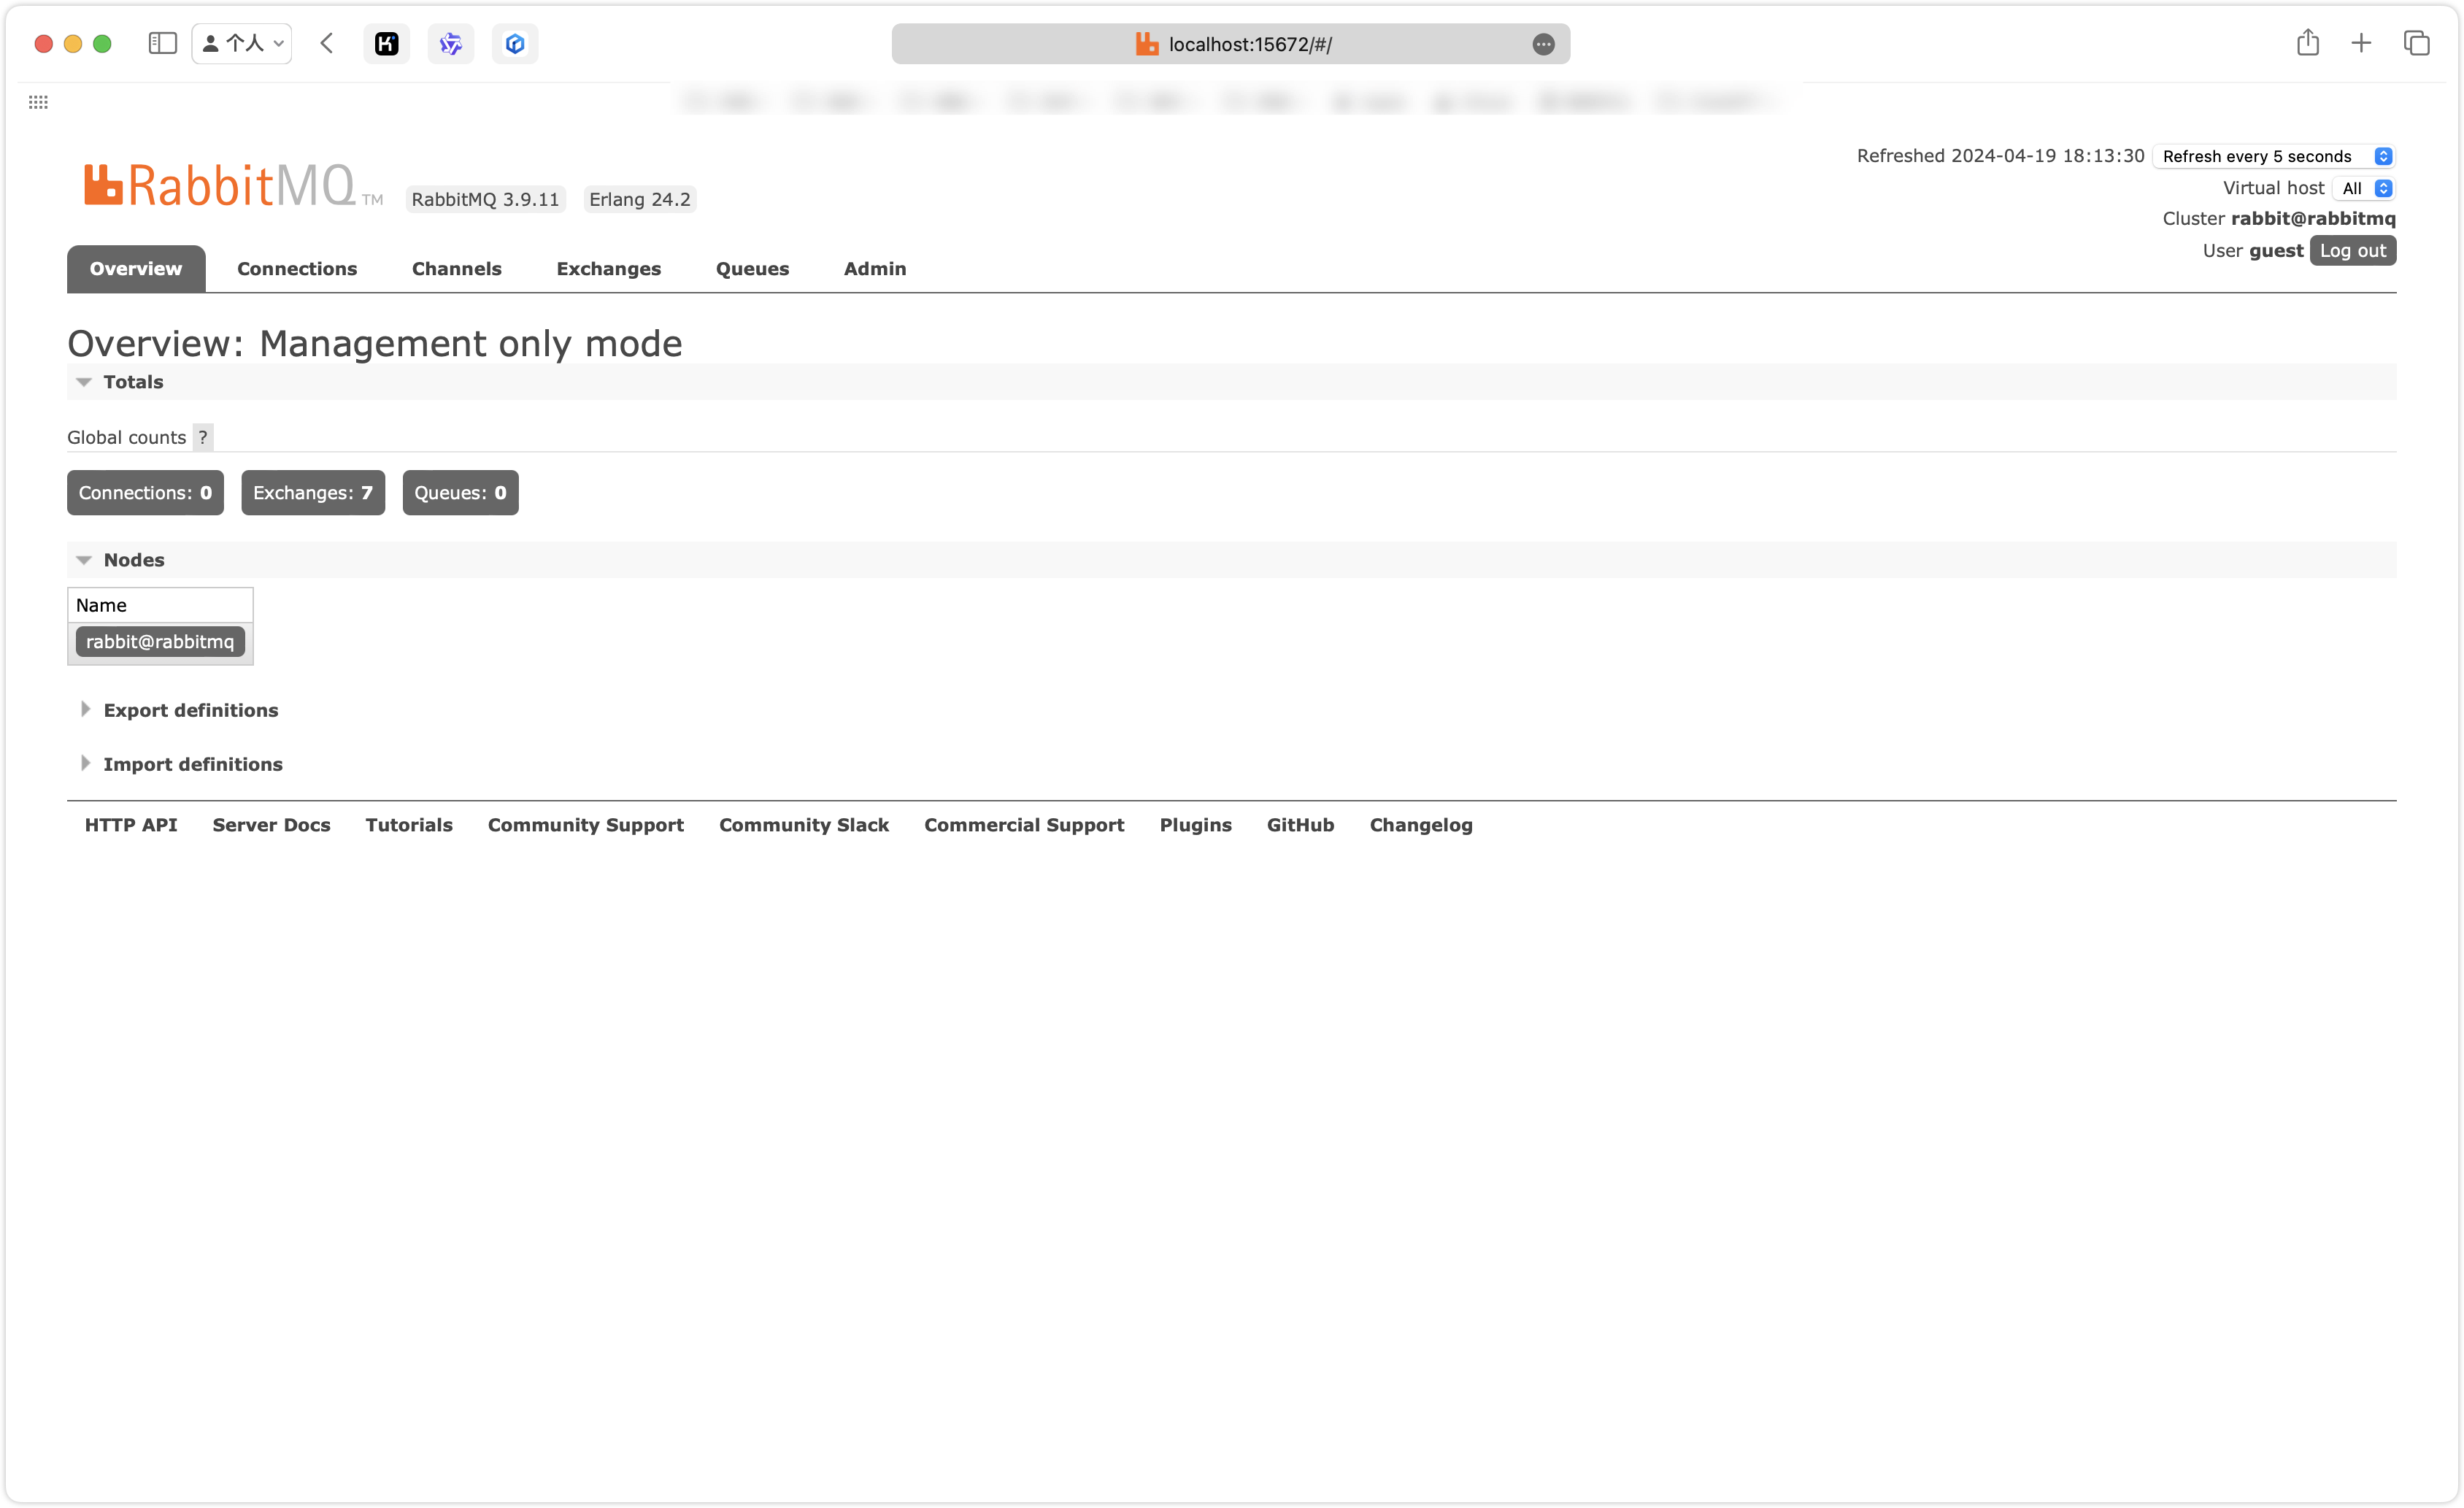Expand Import definitions
2464x1508 pixels.
(192, 764)
